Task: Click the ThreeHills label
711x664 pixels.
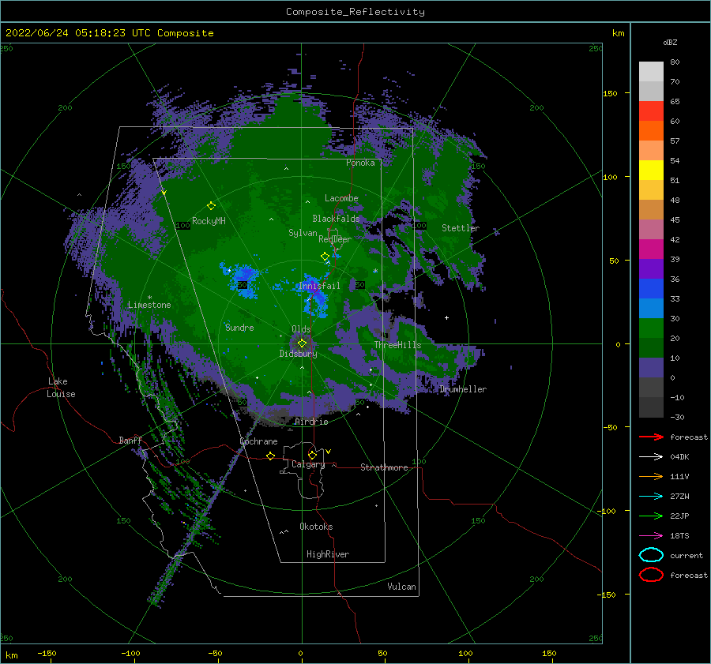Action: (397, 345)
